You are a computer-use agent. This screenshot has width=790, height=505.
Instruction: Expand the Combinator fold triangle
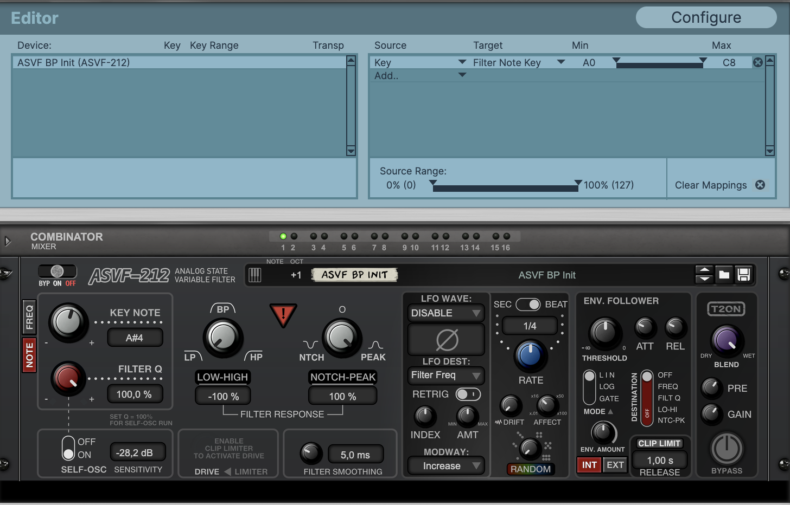pyautogui.click(x=8, y=241)
